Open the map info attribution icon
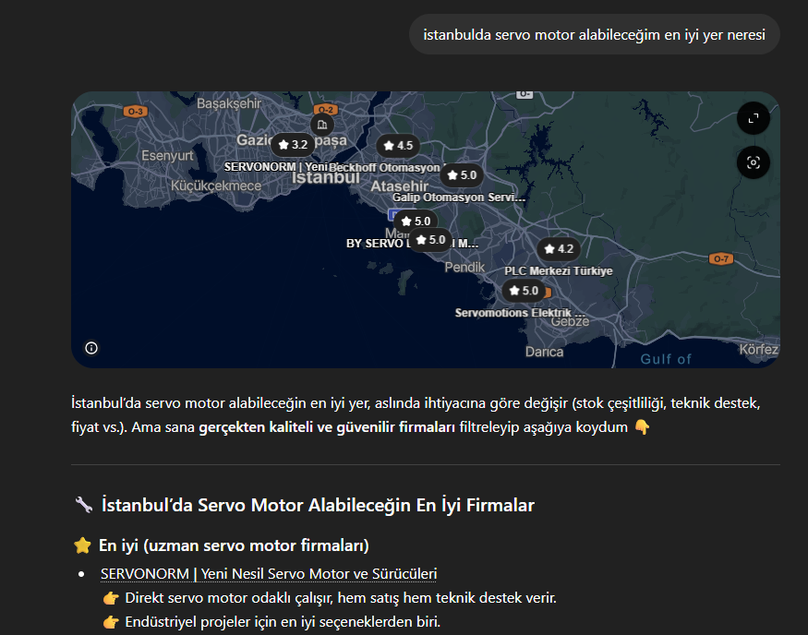The image size is (808, 635). pos(91,348)
